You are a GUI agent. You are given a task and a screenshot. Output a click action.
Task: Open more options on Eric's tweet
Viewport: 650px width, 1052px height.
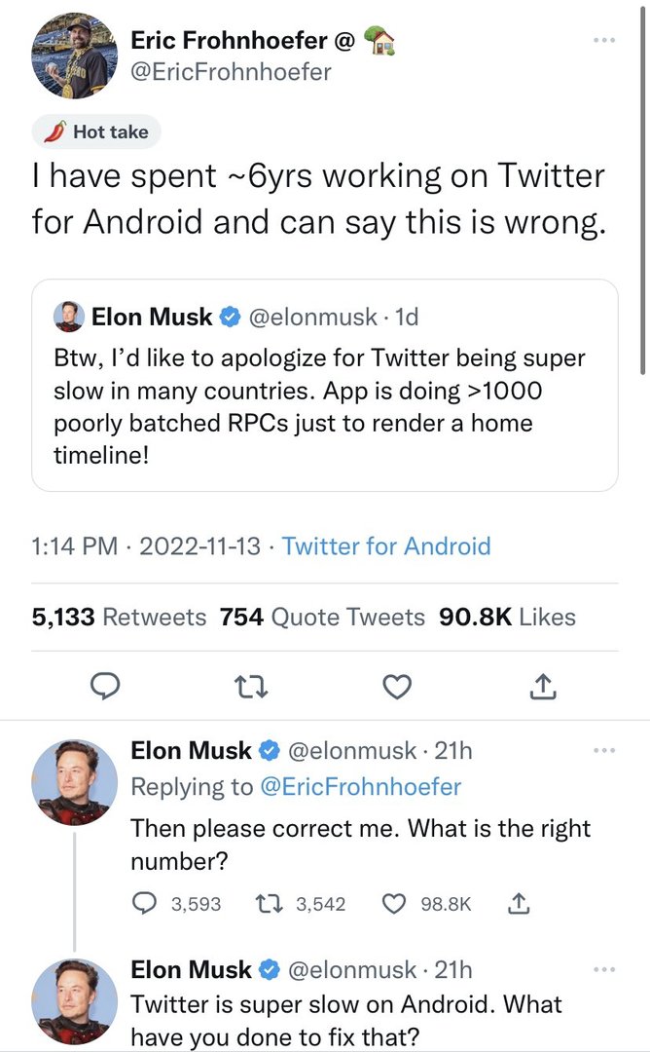click(604, 40)
